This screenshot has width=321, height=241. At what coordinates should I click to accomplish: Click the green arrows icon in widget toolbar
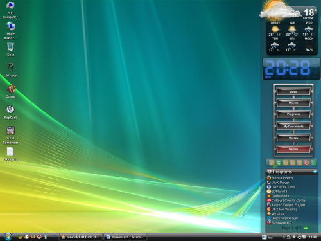click(x=279, y=163)
